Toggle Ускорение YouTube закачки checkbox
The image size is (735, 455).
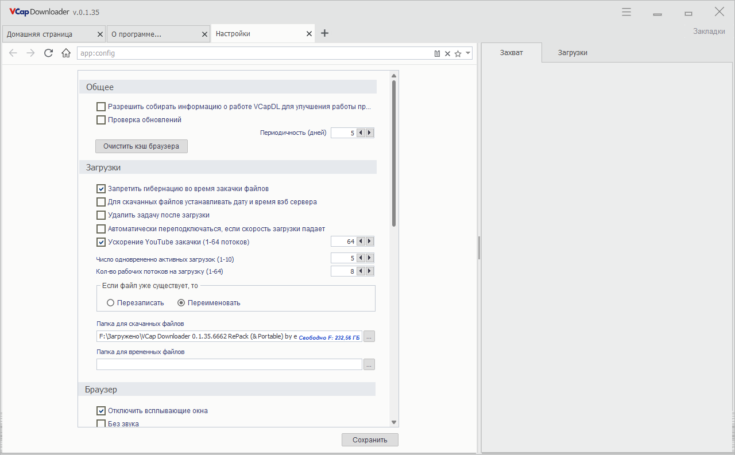coord(101,242)
